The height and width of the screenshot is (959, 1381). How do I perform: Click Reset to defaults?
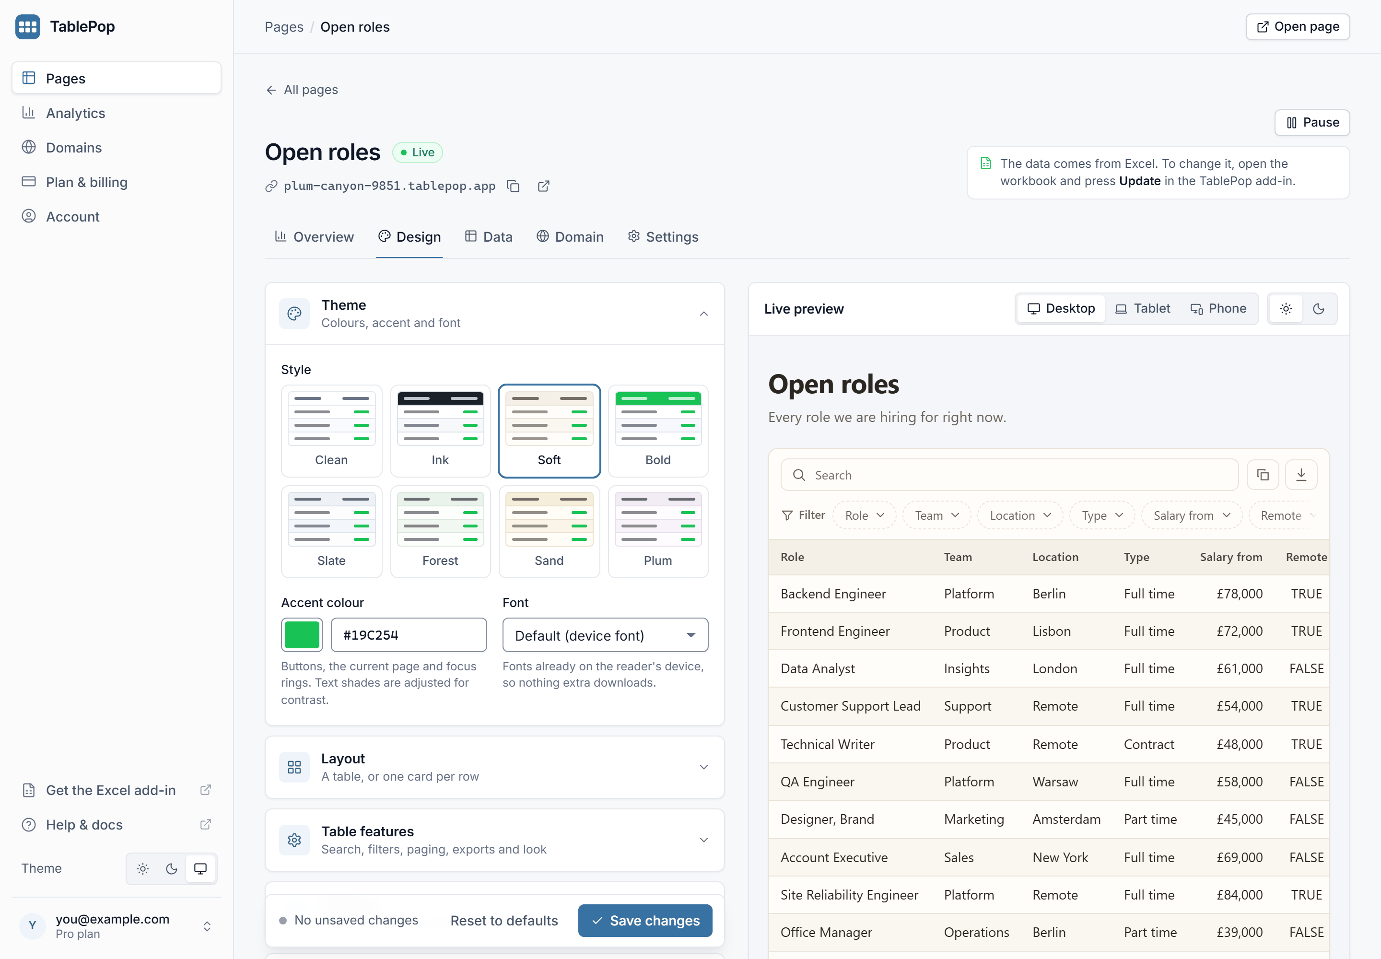coord(503,921)
